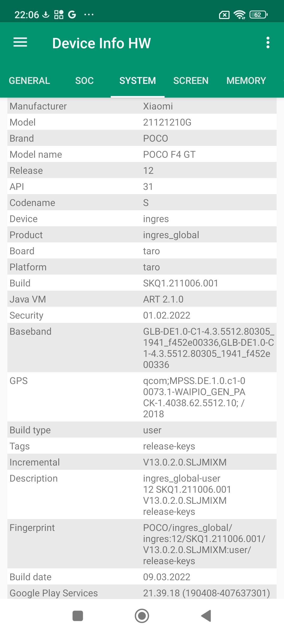Viewport: 284px width, 633px height.
Task: Switch to the SOC tab
Action: [84, 81]
